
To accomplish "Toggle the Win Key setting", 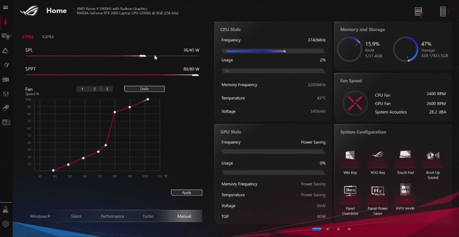I will click(350, 163).
